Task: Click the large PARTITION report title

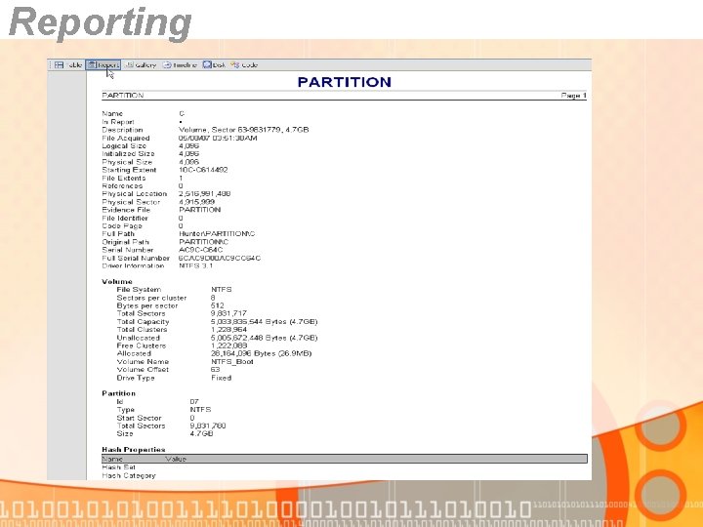Action: [x=345, y=82]
